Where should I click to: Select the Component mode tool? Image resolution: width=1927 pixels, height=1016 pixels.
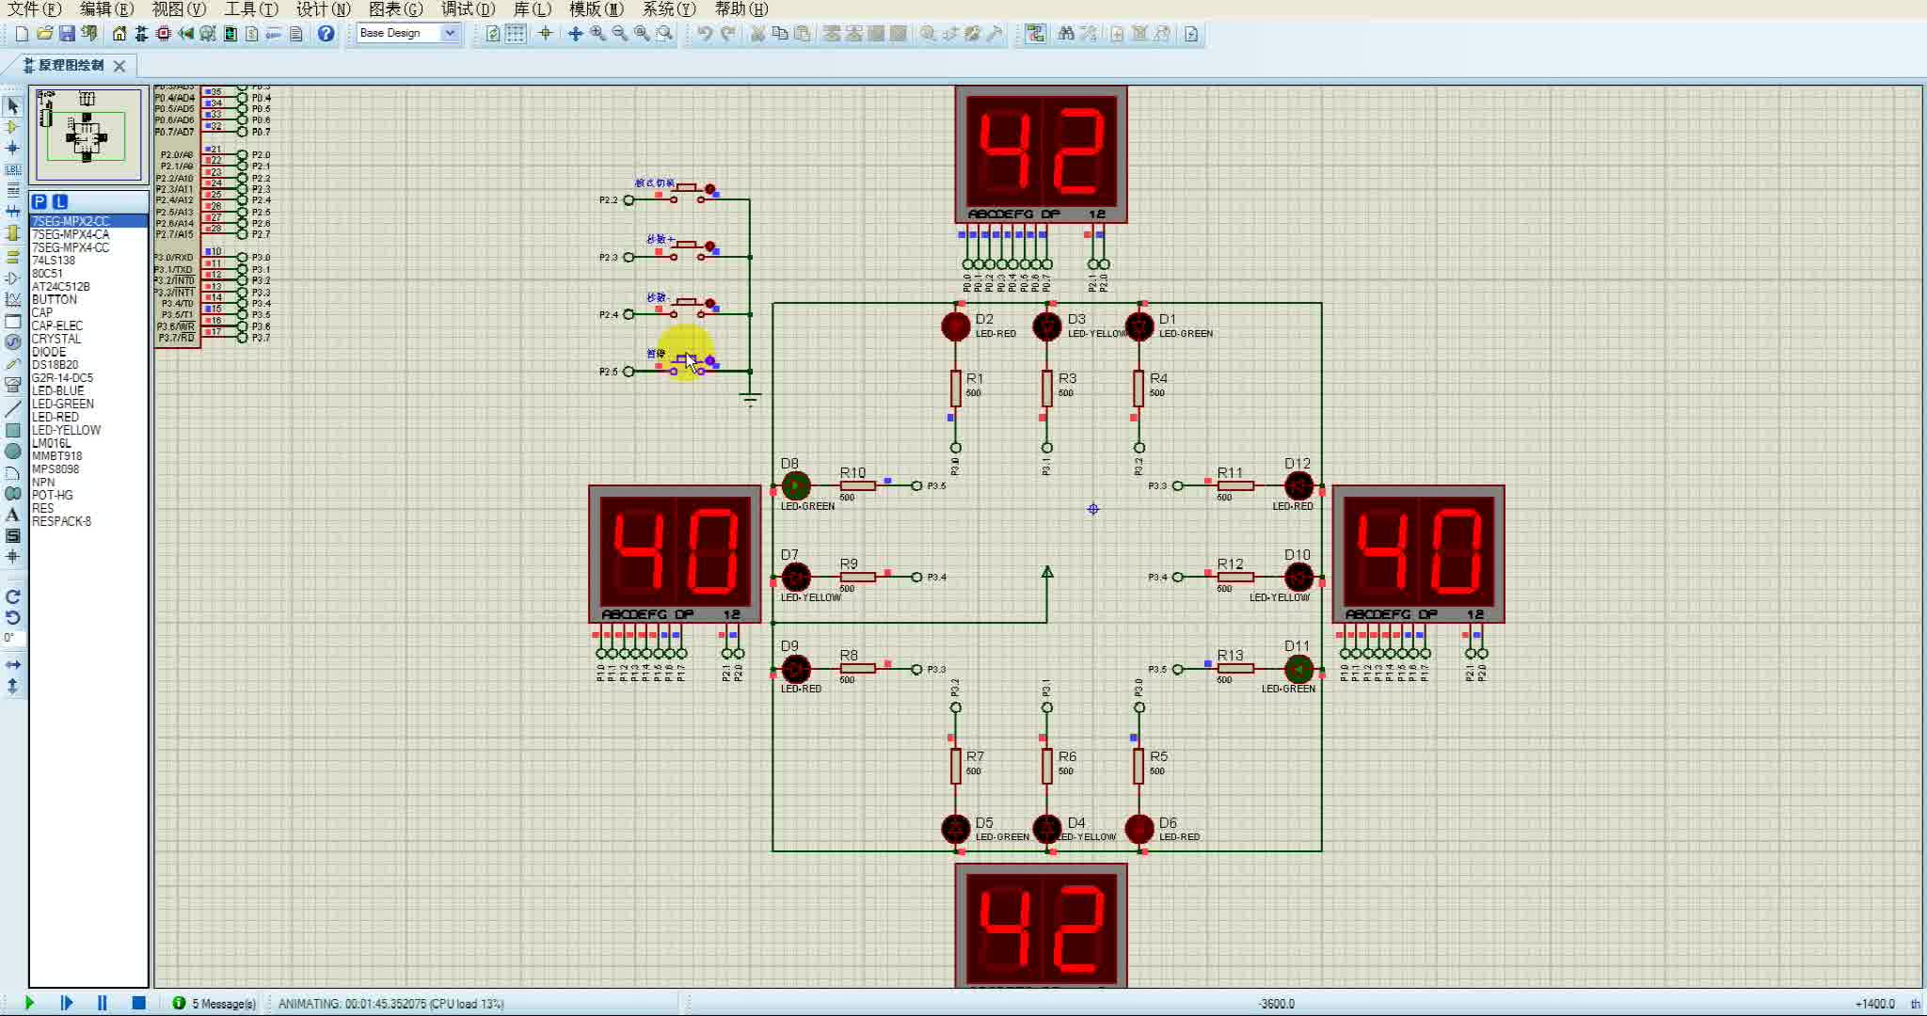[x=12, y=127]
